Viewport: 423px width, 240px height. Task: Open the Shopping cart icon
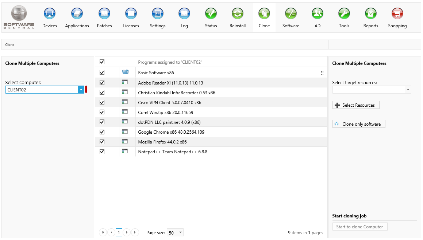397,14
